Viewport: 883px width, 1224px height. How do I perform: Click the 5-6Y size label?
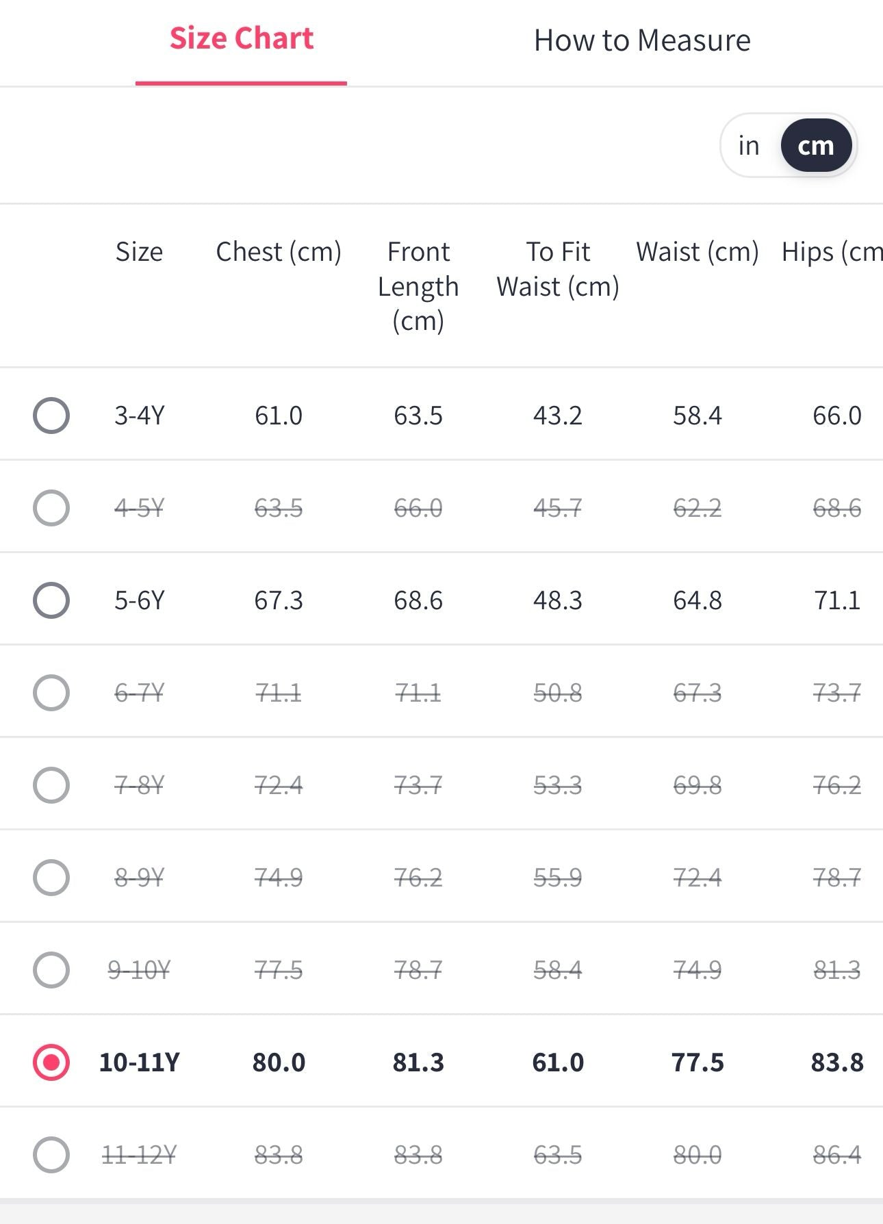pos(139,600)
